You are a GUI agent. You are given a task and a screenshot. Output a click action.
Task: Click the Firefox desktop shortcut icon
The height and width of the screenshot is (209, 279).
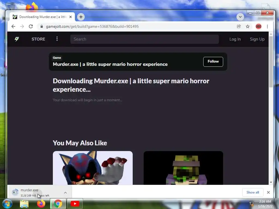pyautogui.click(x=32, y=7)
